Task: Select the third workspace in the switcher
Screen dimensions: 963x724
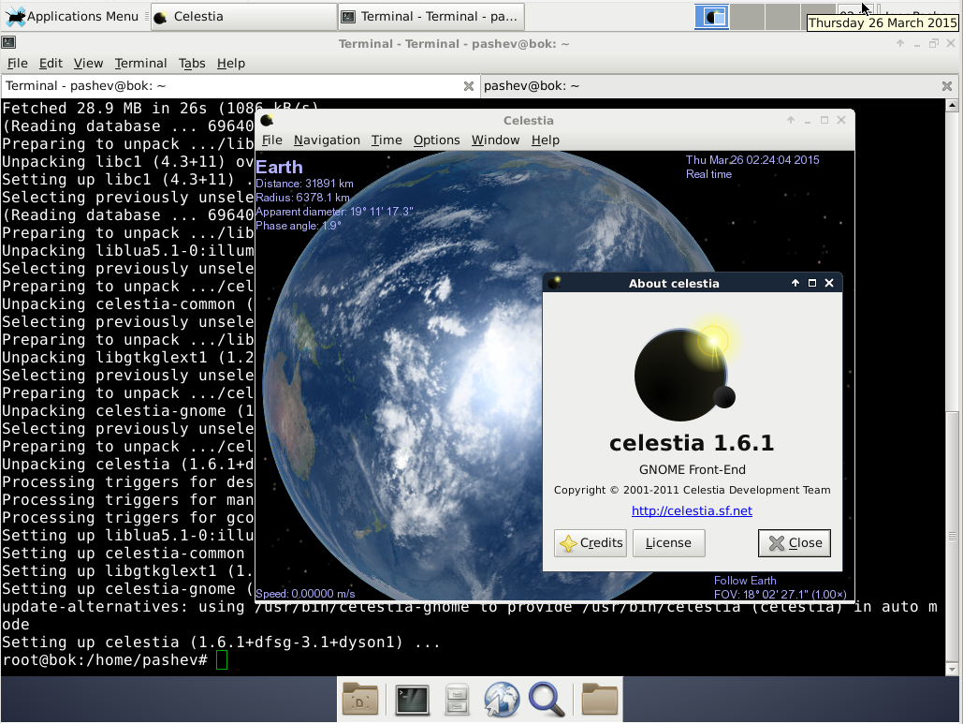Action: click(783, 17)
